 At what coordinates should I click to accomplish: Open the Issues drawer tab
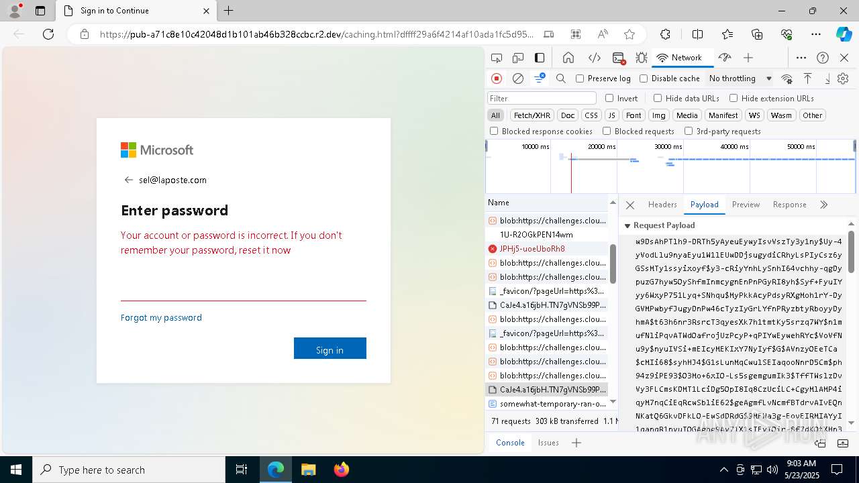point(548,443)
